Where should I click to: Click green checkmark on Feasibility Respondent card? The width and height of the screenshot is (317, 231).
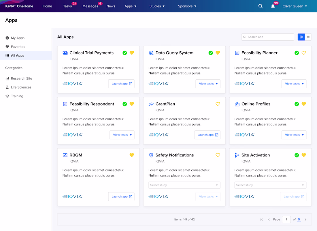tap(125, 104)
